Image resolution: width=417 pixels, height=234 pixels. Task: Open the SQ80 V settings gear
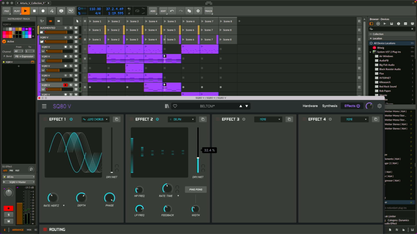coord(379,106)
